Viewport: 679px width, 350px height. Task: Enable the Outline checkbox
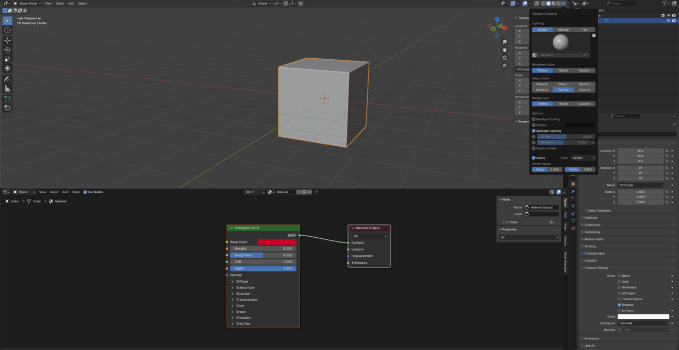coord(534,125)
